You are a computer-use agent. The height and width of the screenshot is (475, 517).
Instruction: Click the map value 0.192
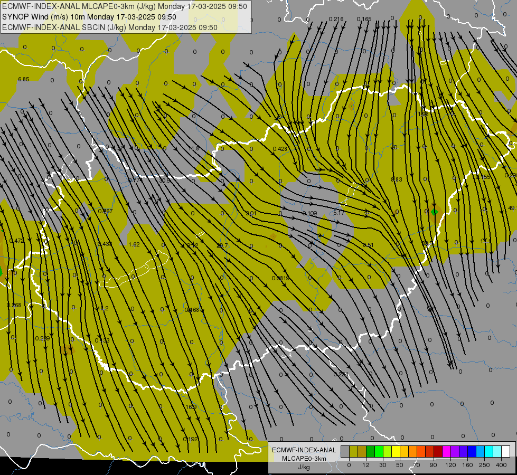[x=191, y=439]
